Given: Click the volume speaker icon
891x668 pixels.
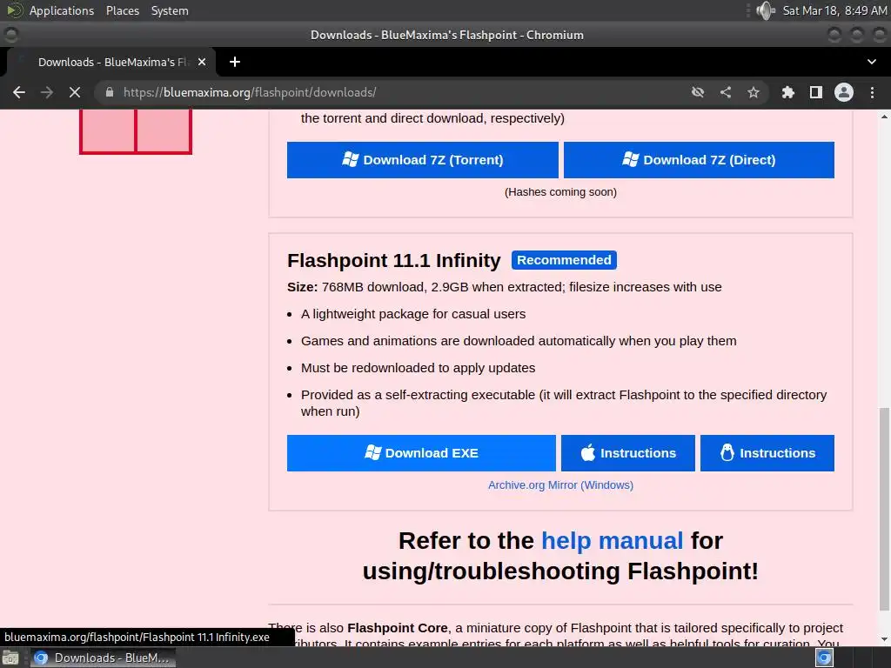Looking at the screenshot, I should [766, 10].
